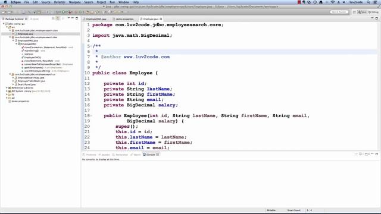Select the main(String[]) method in tree

(32, 51)
